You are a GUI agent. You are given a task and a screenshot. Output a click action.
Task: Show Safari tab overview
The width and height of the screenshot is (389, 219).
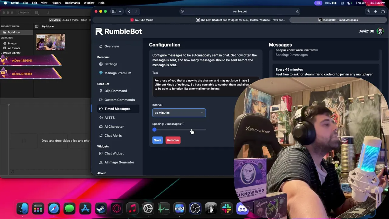click(x=383, y=12)
